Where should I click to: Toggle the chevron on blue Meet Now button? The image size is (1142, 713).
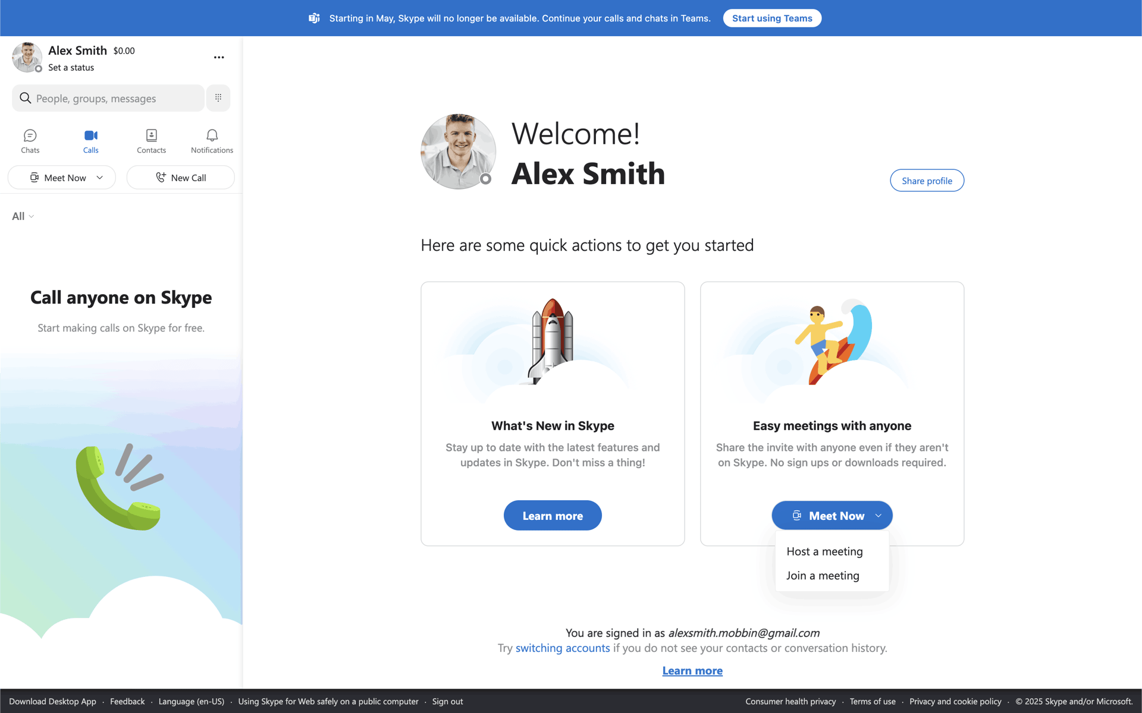click(x=879, y=516)
